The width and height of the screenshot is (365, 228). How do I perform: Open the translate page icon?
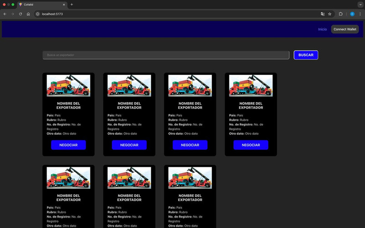click(323, 14)
